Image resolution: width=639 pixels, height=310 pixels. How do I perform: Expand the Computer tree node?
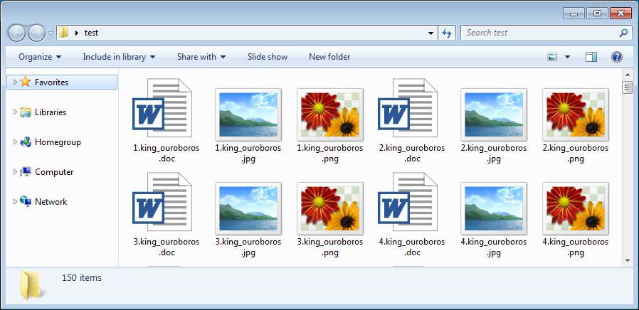coord(15,172)
